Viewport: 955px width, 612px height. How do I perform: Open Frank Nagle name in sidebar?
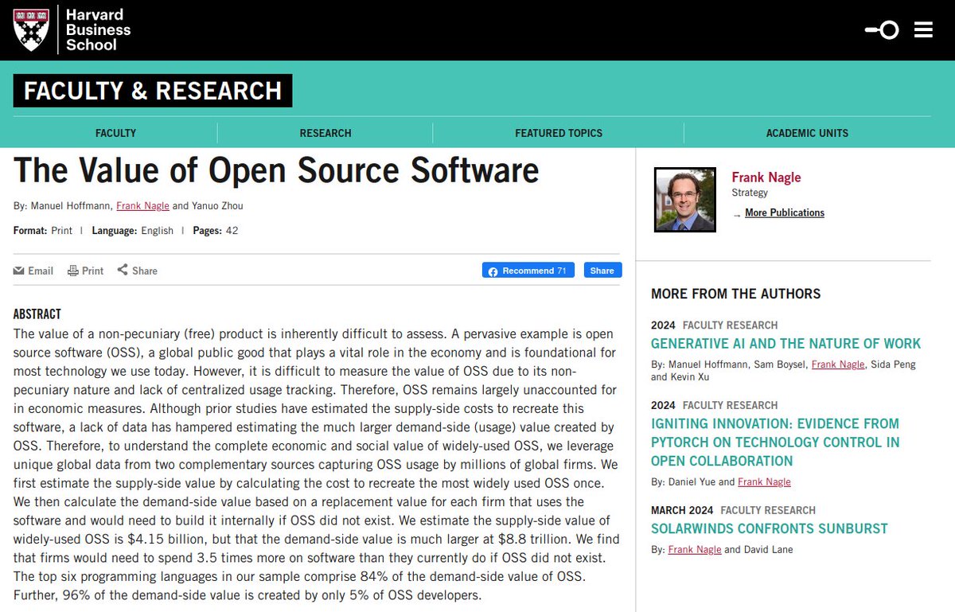tap(766, 177)
